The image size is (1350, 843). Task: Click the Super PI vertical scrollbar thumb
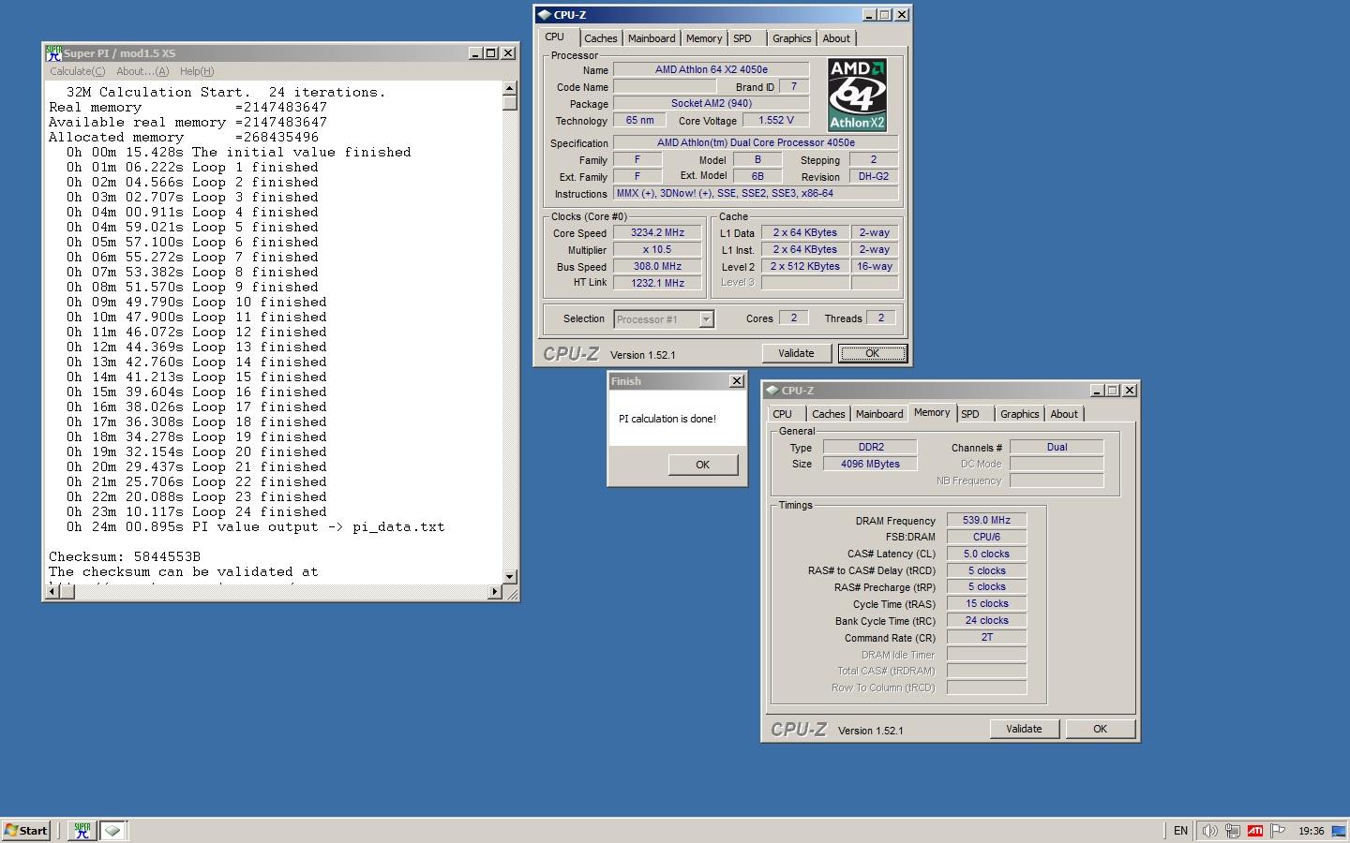tap(510, 102)
